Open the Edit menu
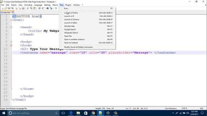Image resolution: width=207 pixels, height=116 pixels. pos(7,5)
